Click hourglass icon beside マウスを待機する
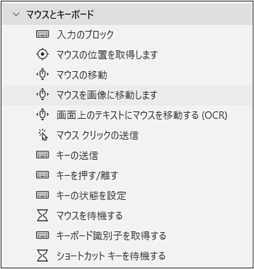 42,215
